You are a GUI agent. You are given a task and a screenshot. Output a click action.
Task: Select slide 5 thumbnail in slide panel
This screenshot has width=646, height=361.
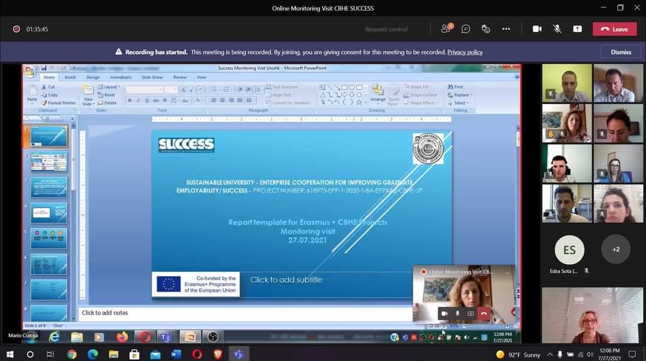[48, 238]
